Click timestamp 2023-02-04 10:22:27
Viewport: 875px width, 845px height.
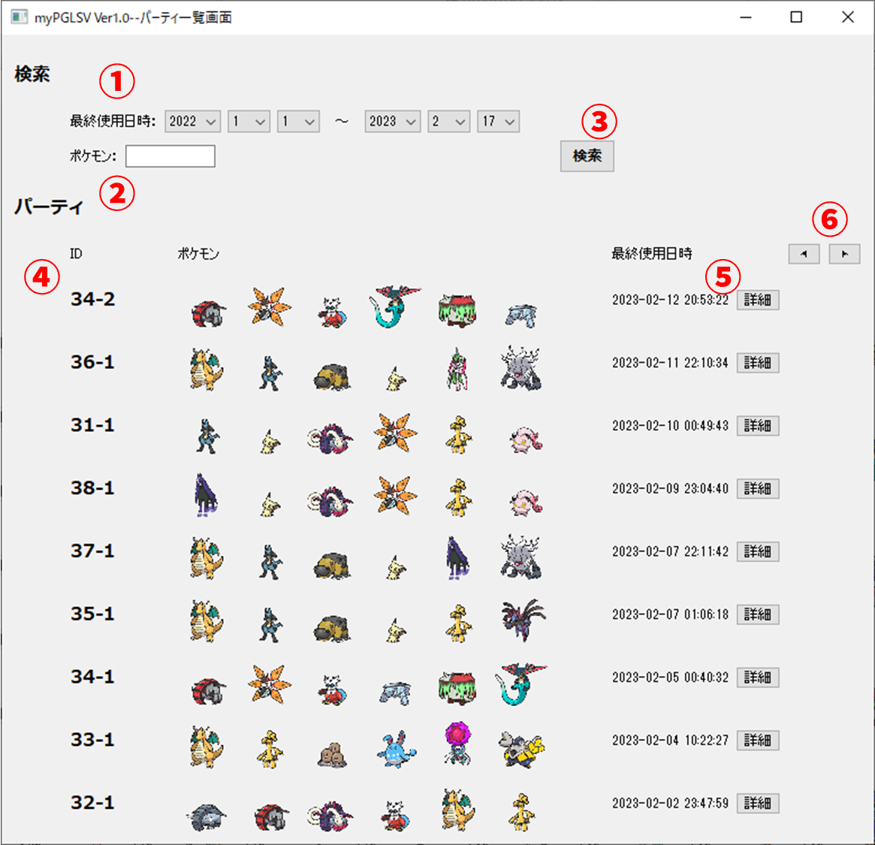[x=670, y=740]
